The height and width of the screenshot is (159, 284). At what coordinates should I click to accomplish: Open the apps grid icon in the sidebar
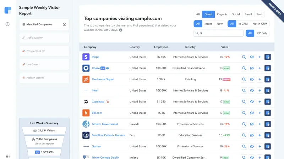coord(7,156)
